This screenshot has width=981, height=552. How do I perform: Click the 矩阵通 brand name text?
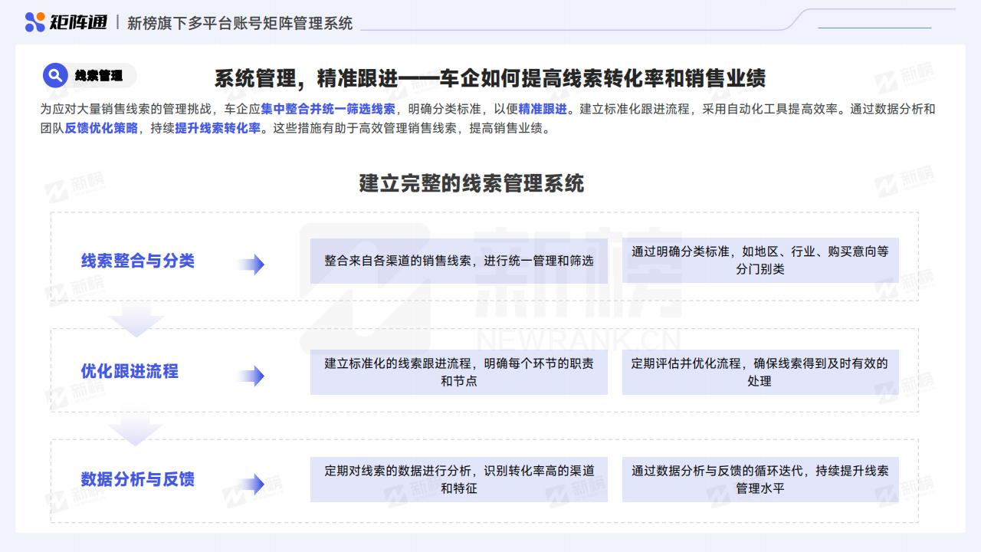pos(78,22)
